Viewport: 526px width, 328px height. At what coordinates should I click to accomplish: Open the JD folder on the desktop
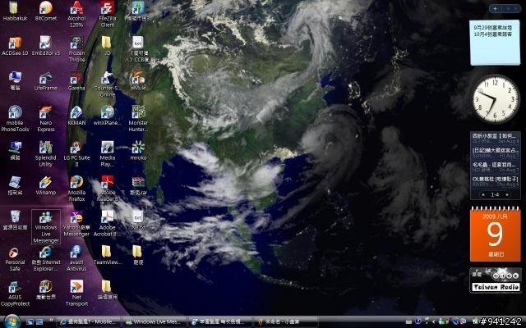coord(107,46)
